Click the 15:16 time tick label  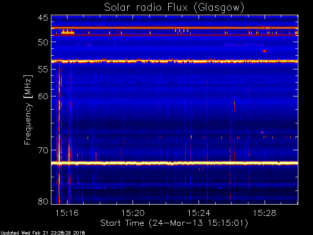(x=67, y=213)
